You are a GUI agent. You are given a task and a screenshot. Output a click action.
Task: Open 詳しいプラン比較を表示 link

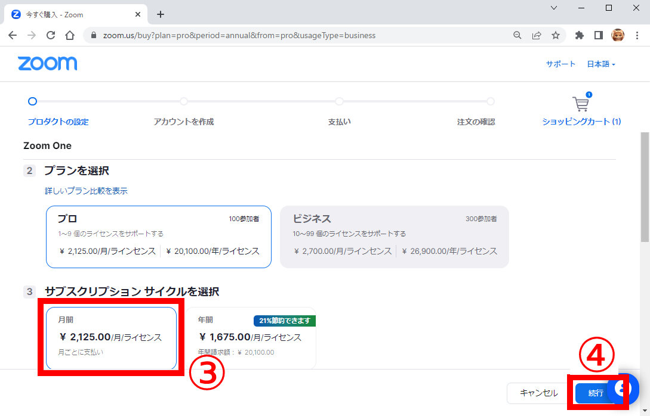(x=86, y=191)
